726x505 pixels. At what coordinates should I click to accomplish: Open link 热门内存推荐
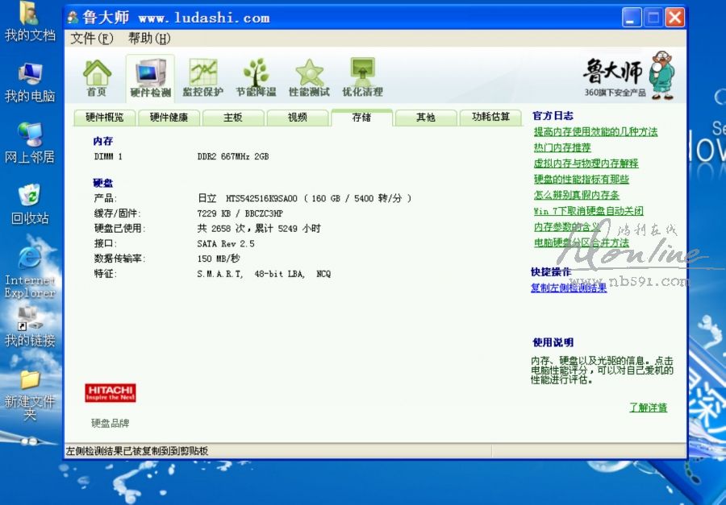(562, 147)
